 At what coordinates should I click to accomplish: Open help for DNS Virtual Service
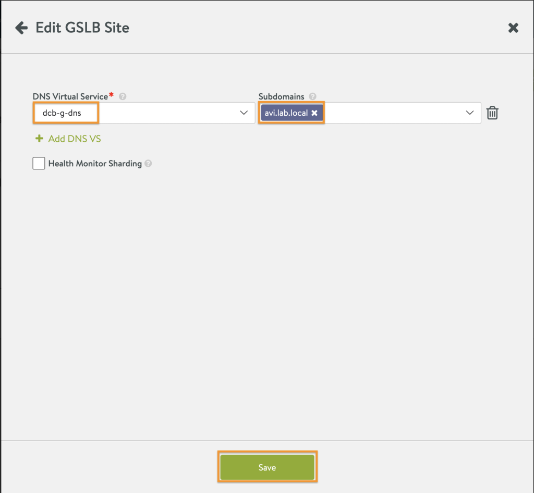coord(123,96)
